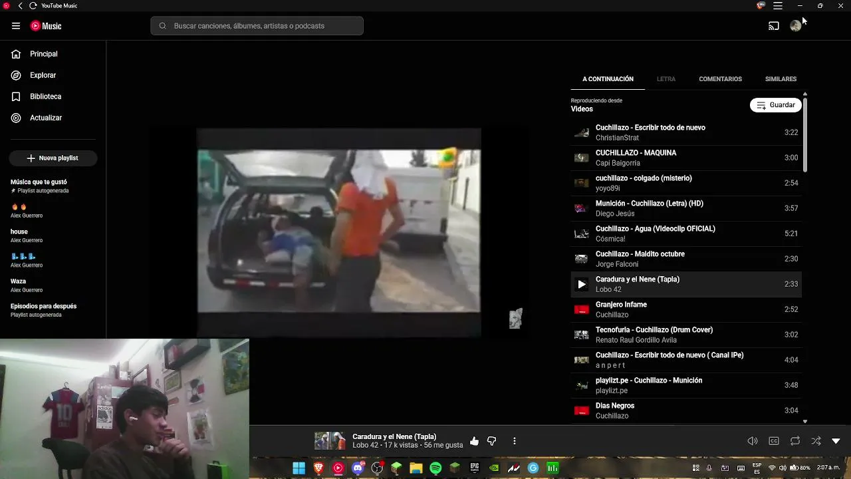Click thumbnail of 'Granjero Infame' row
The image size is (851, 479).
(582, 309)
